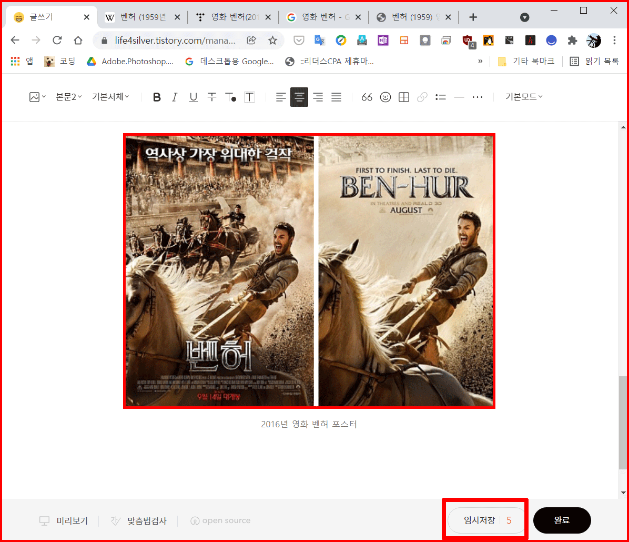Open the 기본서체 font dropdown
This screenshot has height=542, width=629.
click(110, 97)
